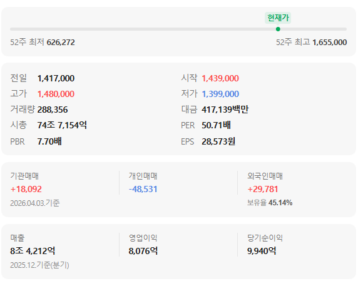
Task: Click the 매출 value 8조 4,212억
Action: (33, 251)
